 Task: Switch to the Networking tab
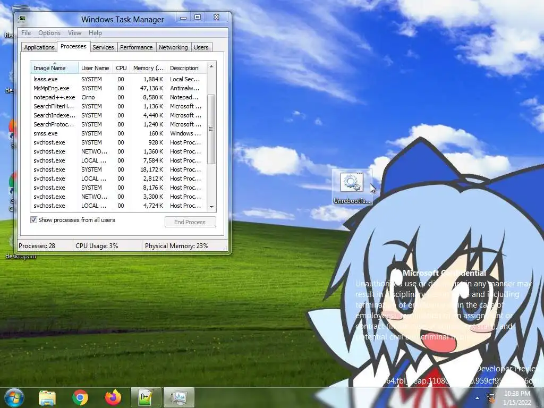tap(173, 47)
